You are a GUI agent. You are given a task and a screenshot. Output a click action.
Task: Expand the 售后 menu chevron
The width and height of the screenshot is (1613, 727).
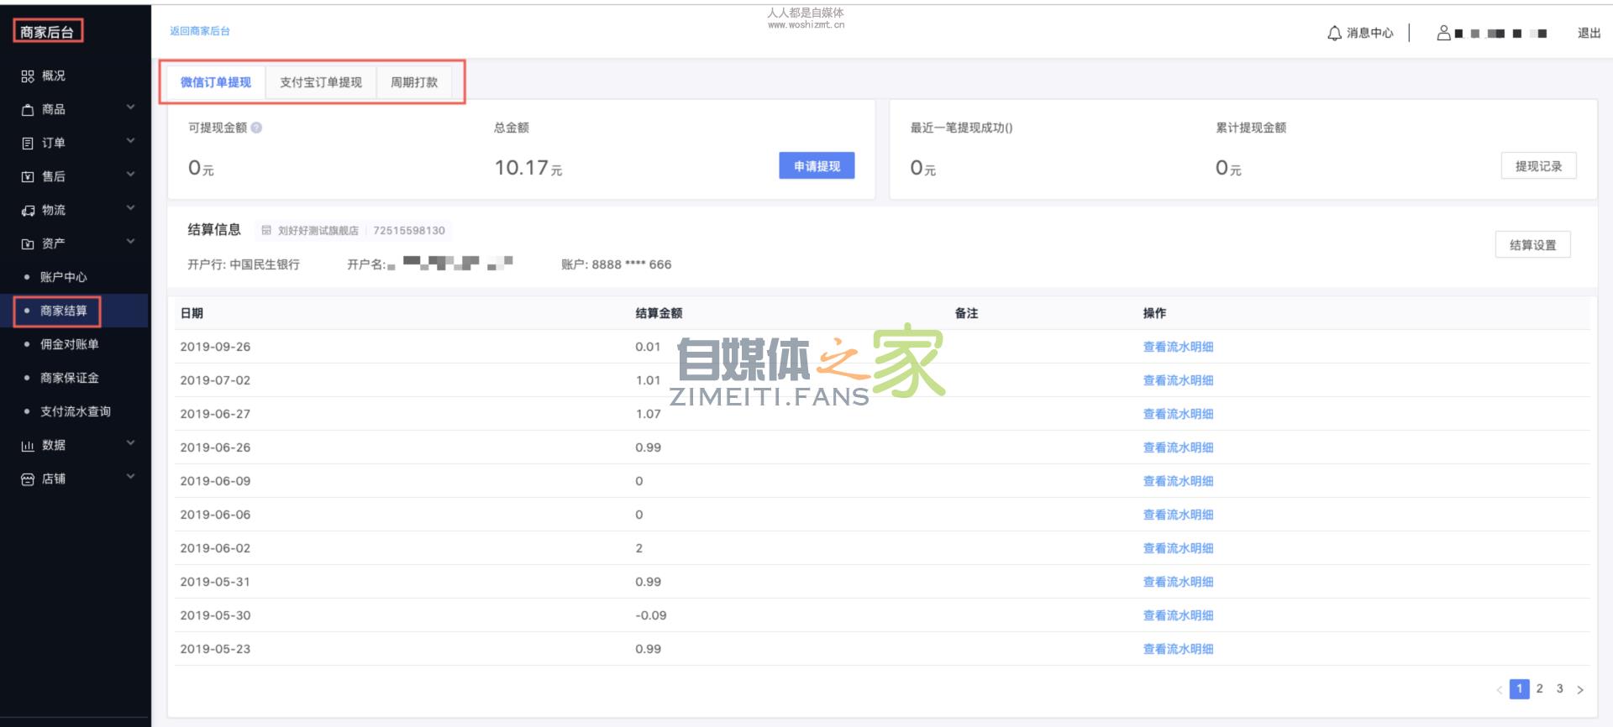click(x=130, y=175)
